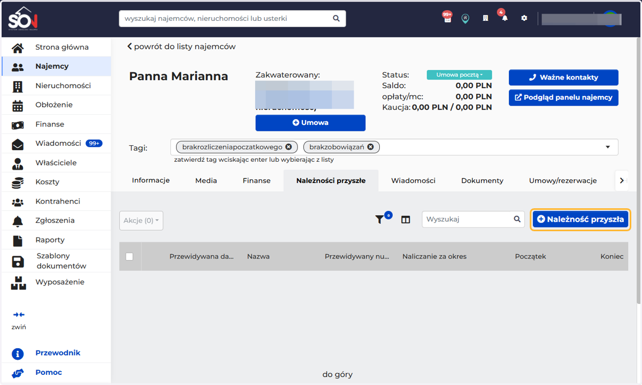Open Ważne kontakty
The width and height of the screenshot is (642, 385).
(x=563, y=77)
